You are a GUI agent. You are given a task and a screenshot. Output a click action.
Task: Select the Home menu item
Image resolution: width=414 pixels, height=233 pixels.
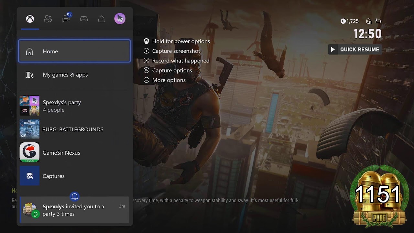[74, 51]
